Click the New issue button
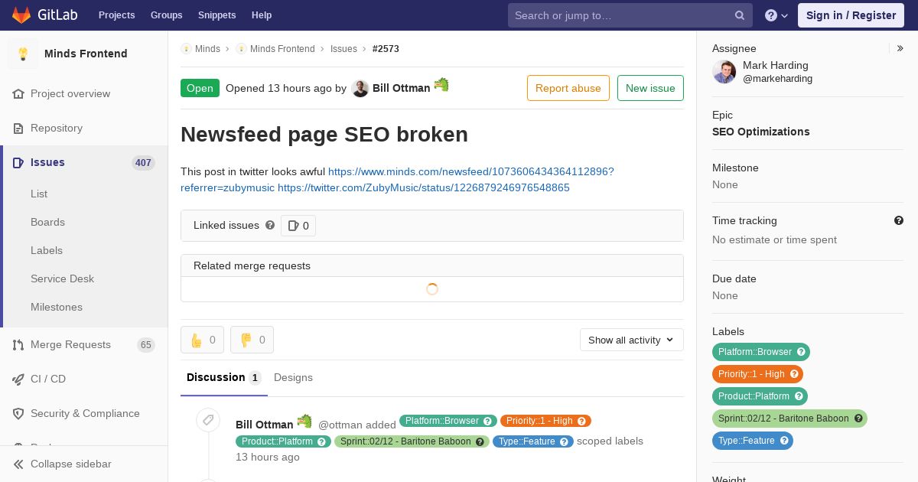This screenshot has width=918, height=482. [x=650, y=88]
